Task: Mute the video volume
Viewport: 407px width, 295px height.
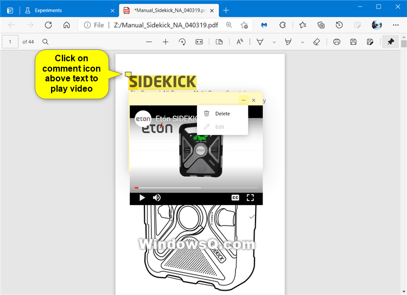Action: coord(157,198)
